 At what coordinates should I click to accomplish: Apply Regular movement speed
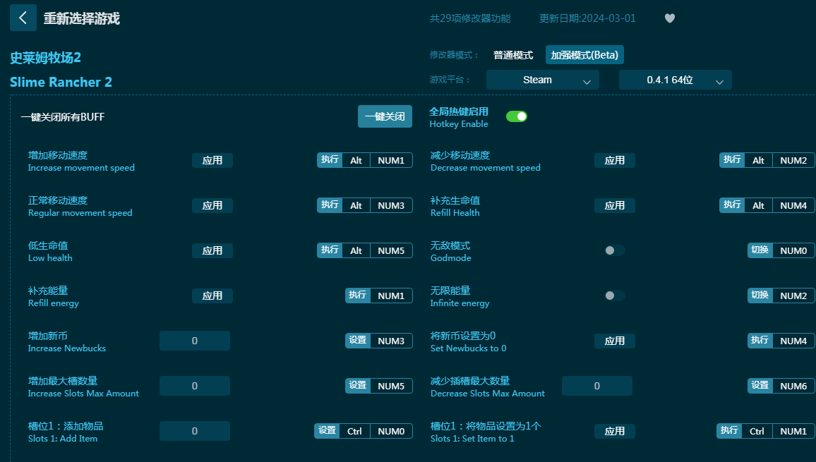click(212, 205)
